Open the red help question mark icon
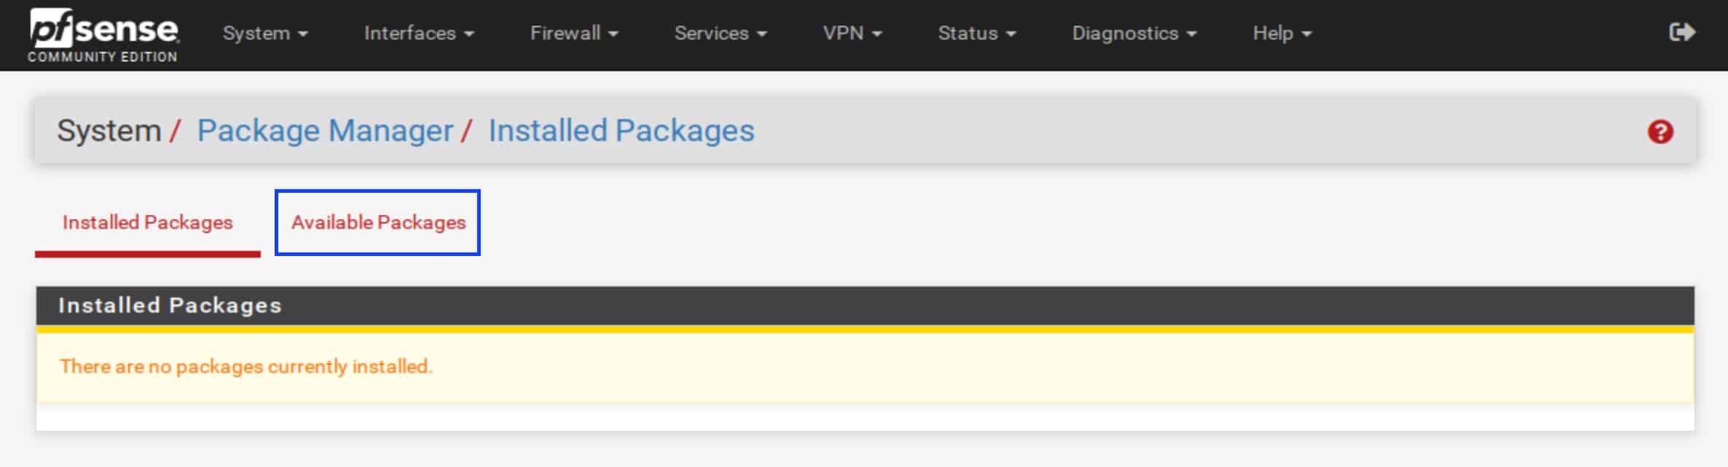The height and width of the screenshot is (467, 1728). tap(1660, 132)
